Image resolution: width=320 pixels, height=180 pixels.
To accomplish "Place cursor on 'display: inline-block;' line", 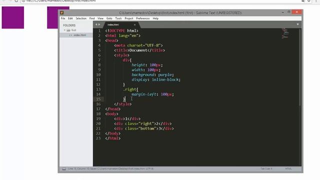I will coord(156,79).
